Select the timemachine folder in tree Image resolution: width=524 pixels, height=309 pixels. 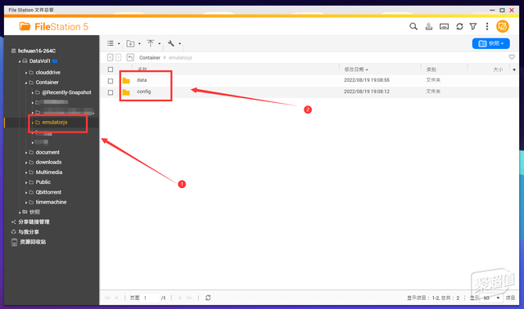[x=51, y=202]
